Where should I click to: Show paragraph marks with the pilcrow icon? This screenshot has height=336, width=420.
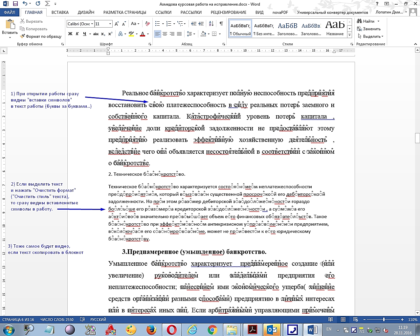221,24
